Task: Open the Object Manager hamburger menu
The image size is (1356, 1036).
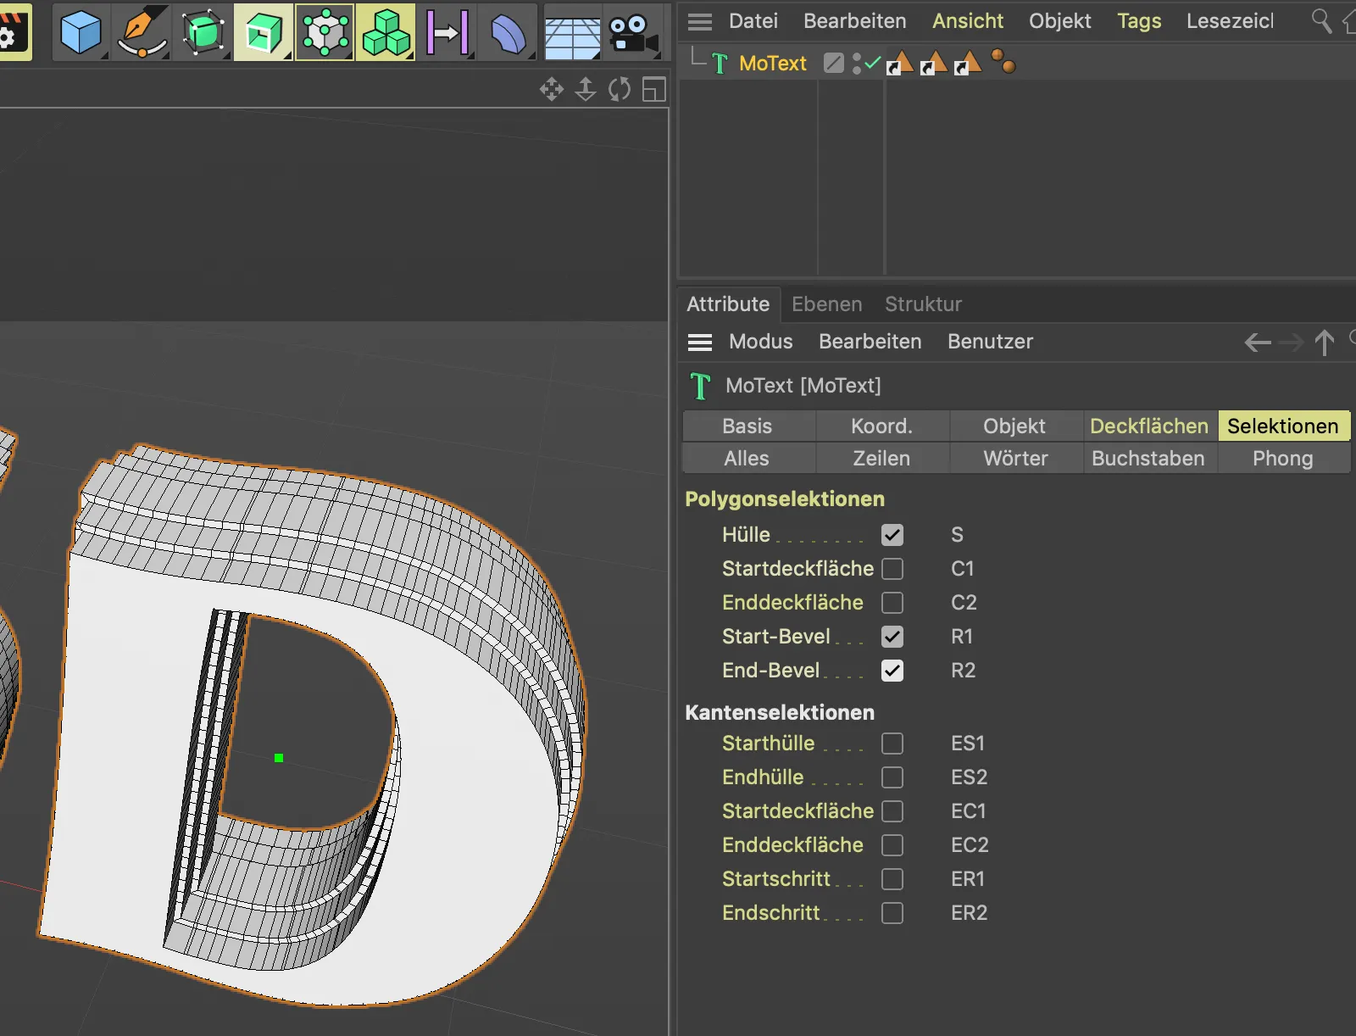Action: pos(699,21)
